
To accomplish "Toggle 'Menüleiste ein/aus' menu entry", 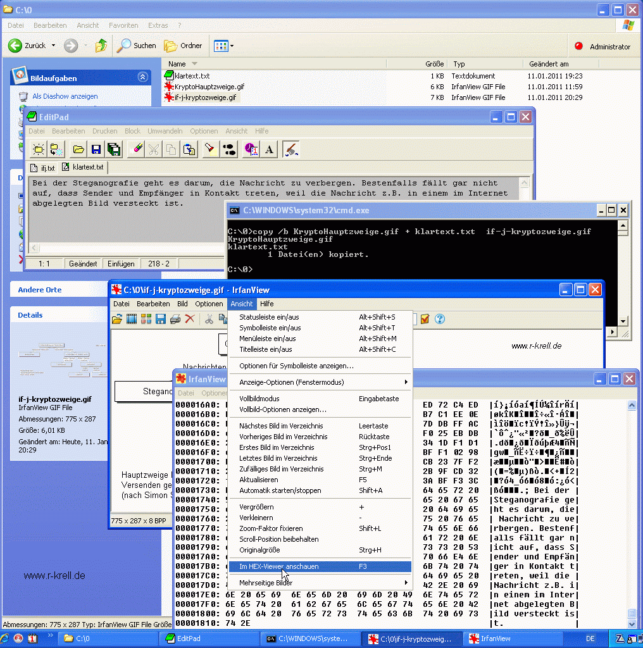I will coord(267,339).
